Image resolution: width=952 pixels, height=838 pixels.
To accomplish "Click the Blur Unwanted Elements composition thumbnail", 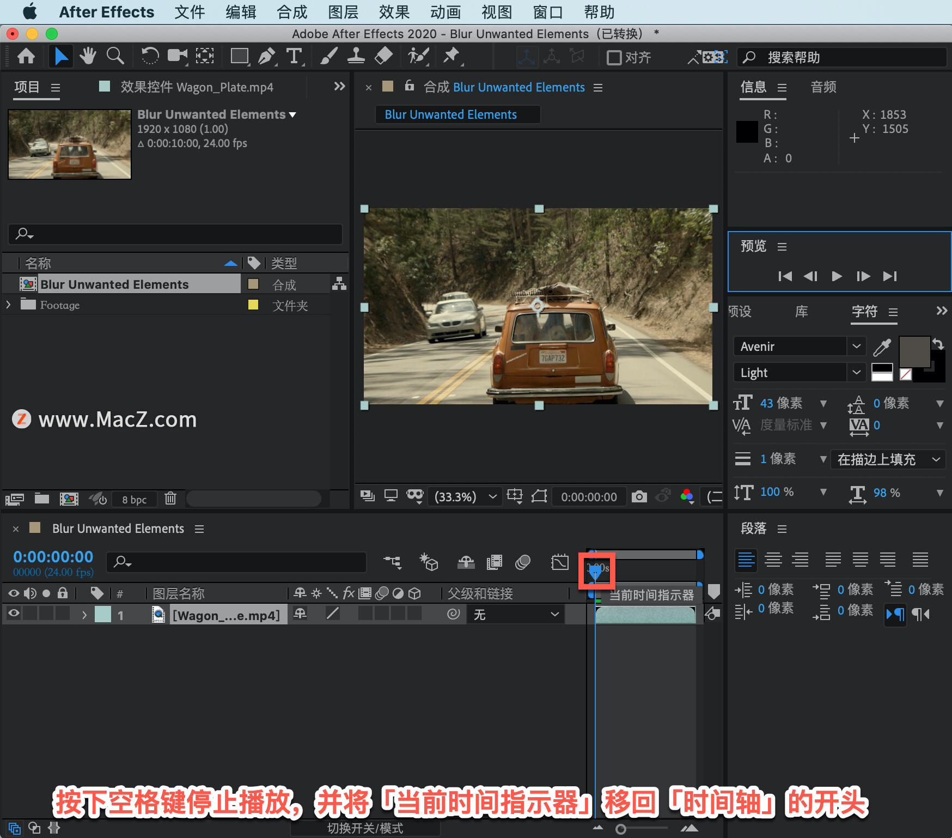I will click(70, 144).
